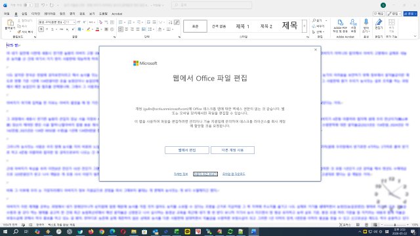Image resolution: width=420 pixels, height=236 pixels.
Task: Toggle Bold (가) formatting button
Action: (41, 29)
